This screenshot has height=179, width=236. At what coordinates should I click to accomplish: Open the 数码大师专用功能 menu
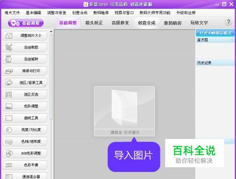point(155,13)
